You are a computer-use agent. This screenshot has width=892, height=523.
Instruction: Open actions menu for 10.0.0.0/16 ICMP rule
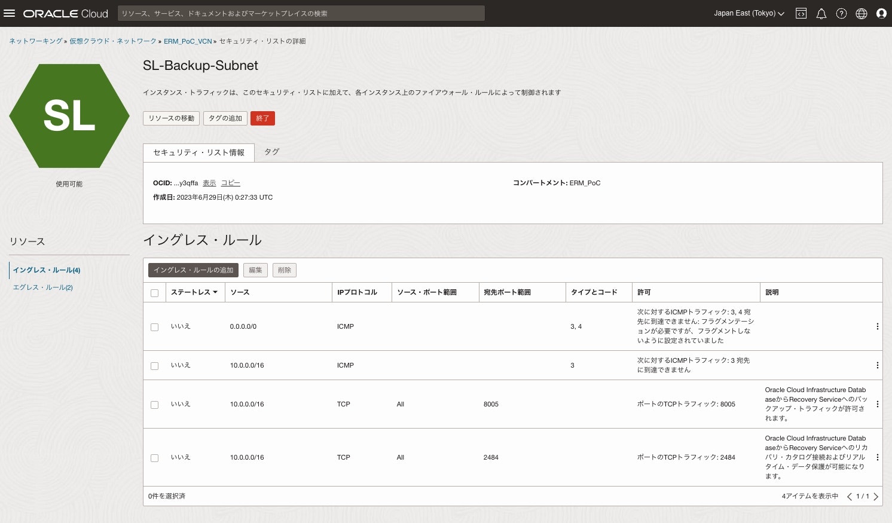tap(877, 365)
